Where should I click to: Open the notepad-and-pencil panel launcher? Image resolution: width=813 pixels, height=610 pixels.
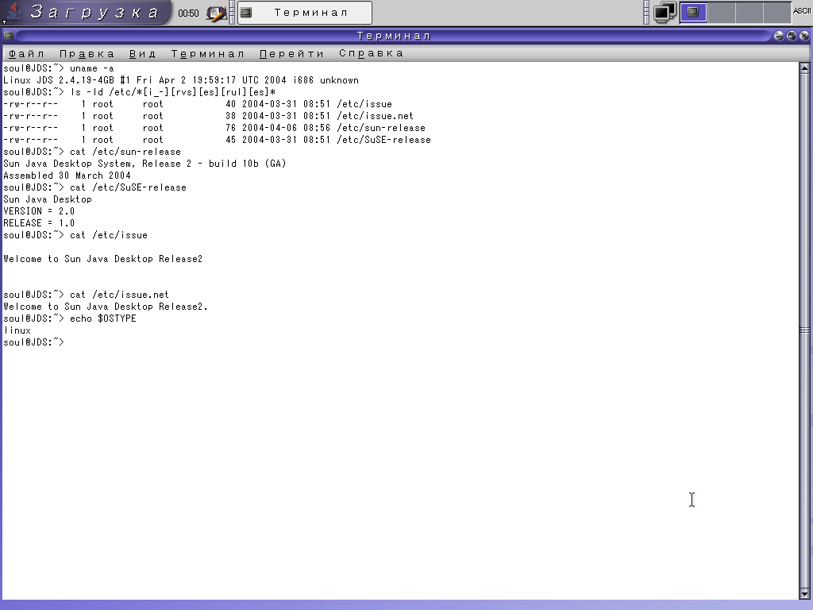[216, 13]
